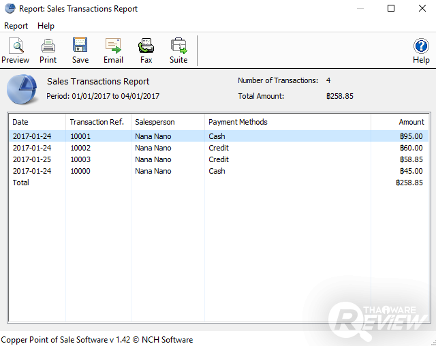Click the Print toolbar icon
Image resolution: width=436 pixels, height=346 pixels.
48,51
